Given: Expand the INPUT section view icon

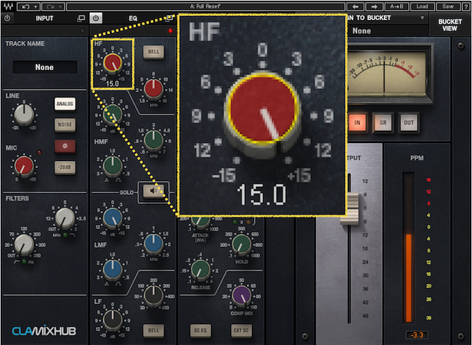Looking at the screenshot, I should (81, 18).
